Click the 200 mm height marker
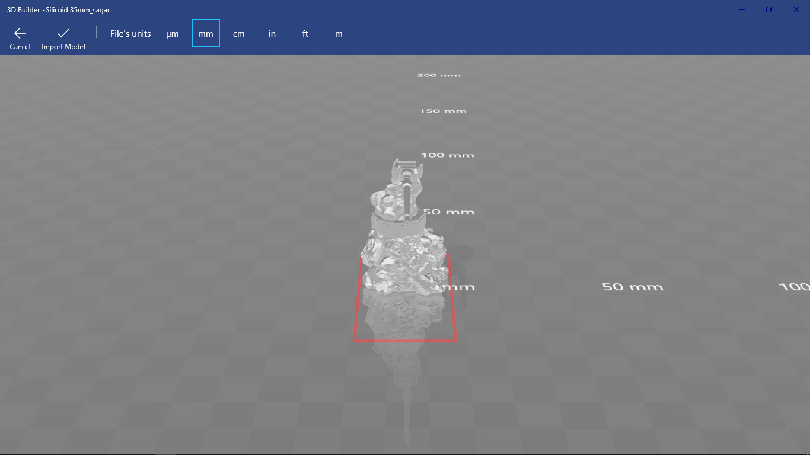Screen dimensions: 810x455 pos(439,75)
